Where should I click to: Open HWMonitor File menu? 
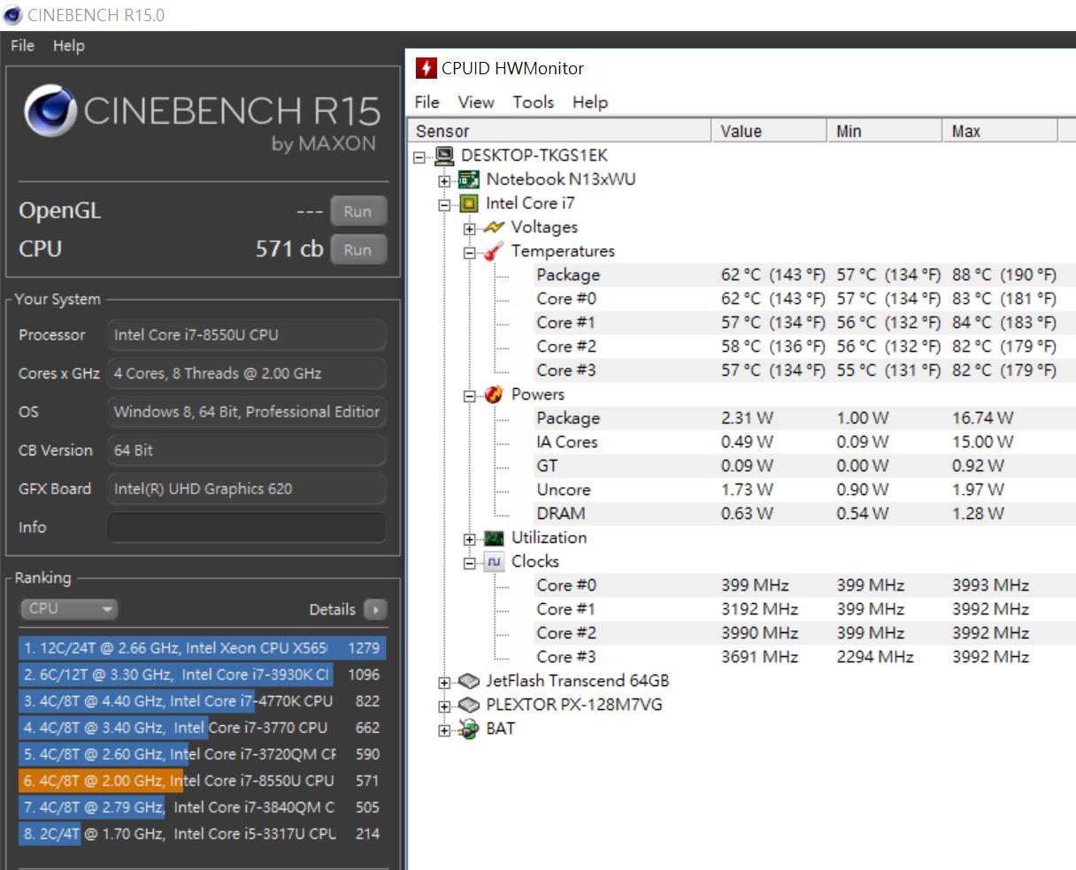tap(427, 103)
